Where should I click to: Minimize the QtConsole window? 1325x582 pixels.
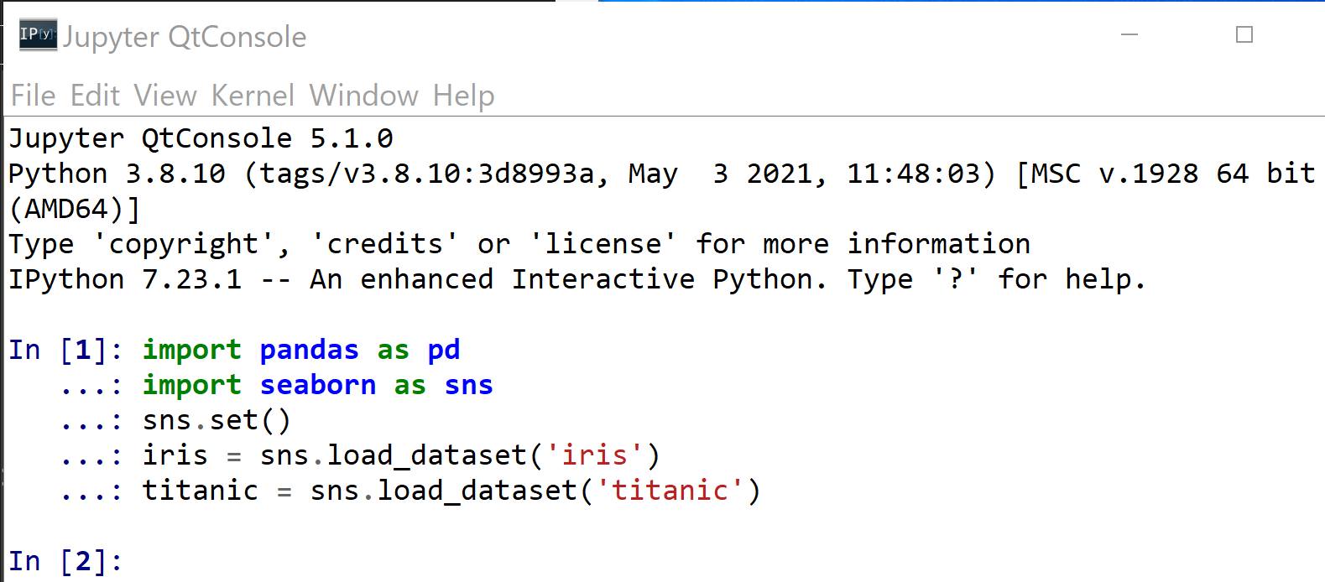(1129, 35)
